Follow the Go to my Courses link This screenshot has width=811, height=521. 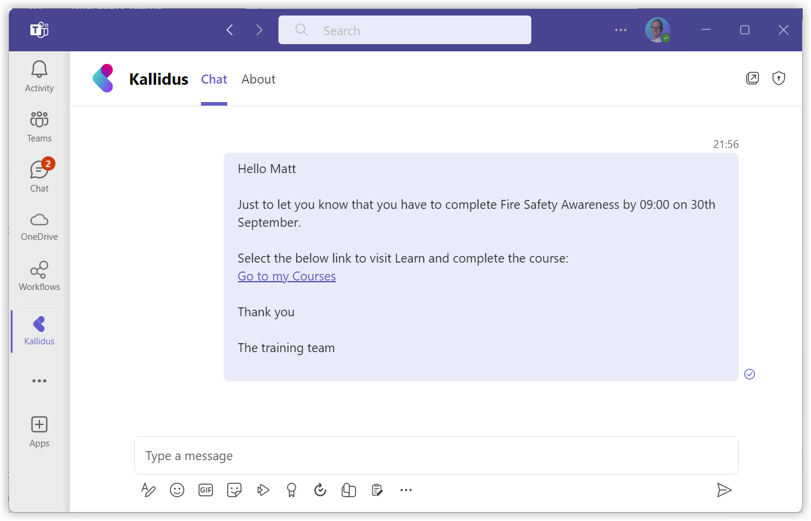pyautogui.click(x=287, y=276)
